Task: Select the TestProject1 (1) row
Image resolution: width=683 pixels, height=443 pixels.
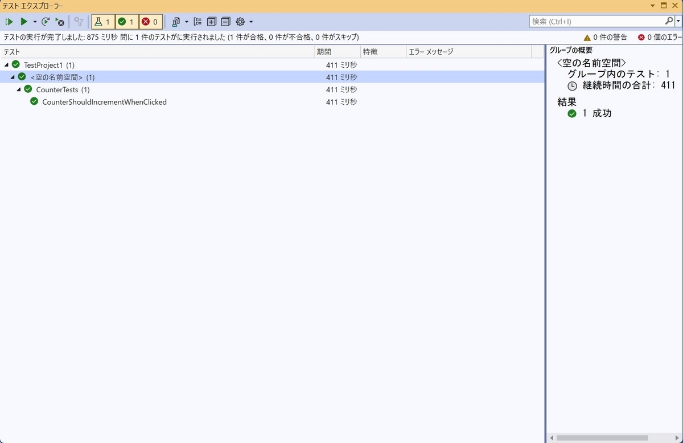Action: click(x=272, y=65)
